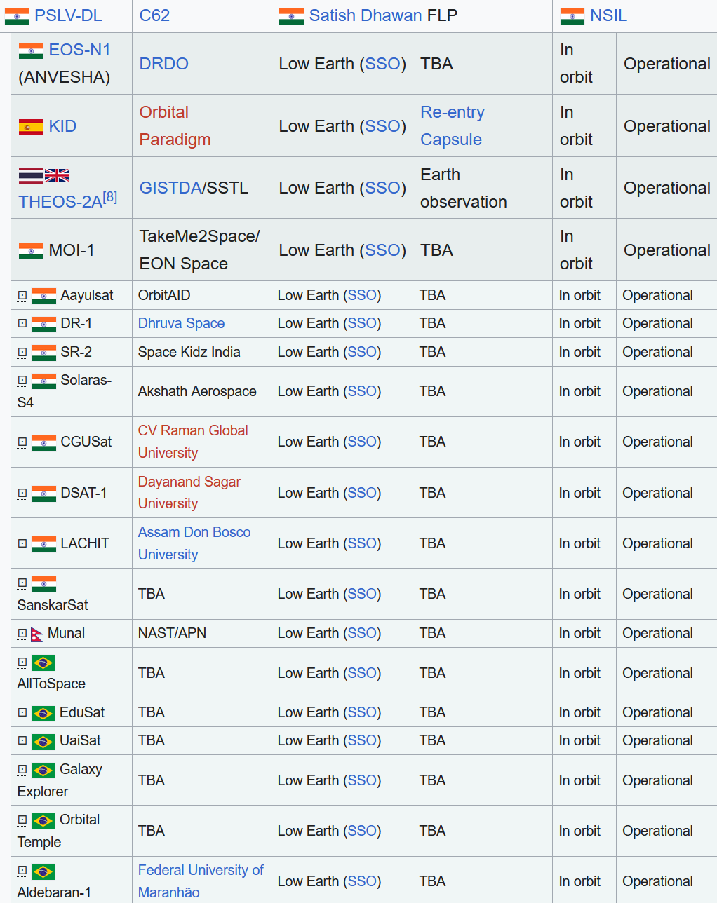The width and height of the screenshot is (717, 903).
Task: Click the India flag beside Satish Dhawan
Action: 291,16
